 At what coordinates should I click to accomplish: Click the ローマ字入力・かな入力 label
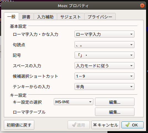[x=36, y=34]
